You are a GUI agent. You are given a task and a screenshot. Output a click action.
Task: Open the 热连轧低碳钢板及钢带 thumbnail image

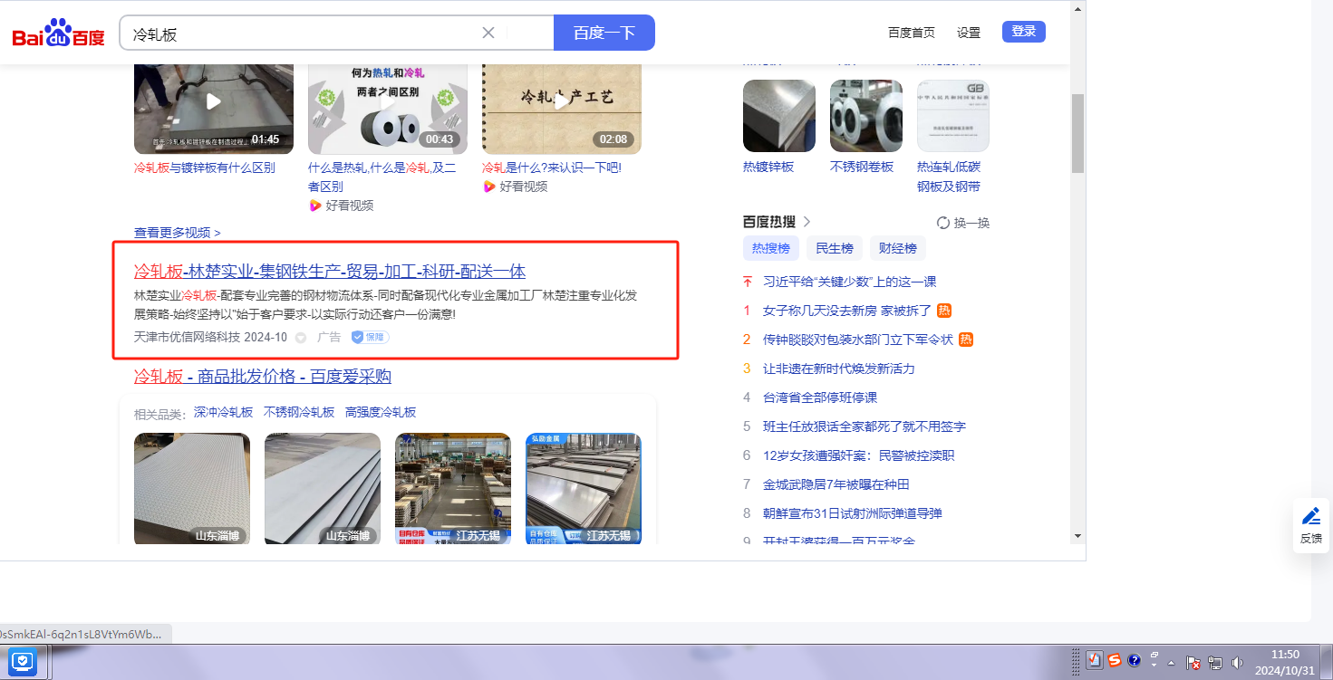click(x=953, y=116)
